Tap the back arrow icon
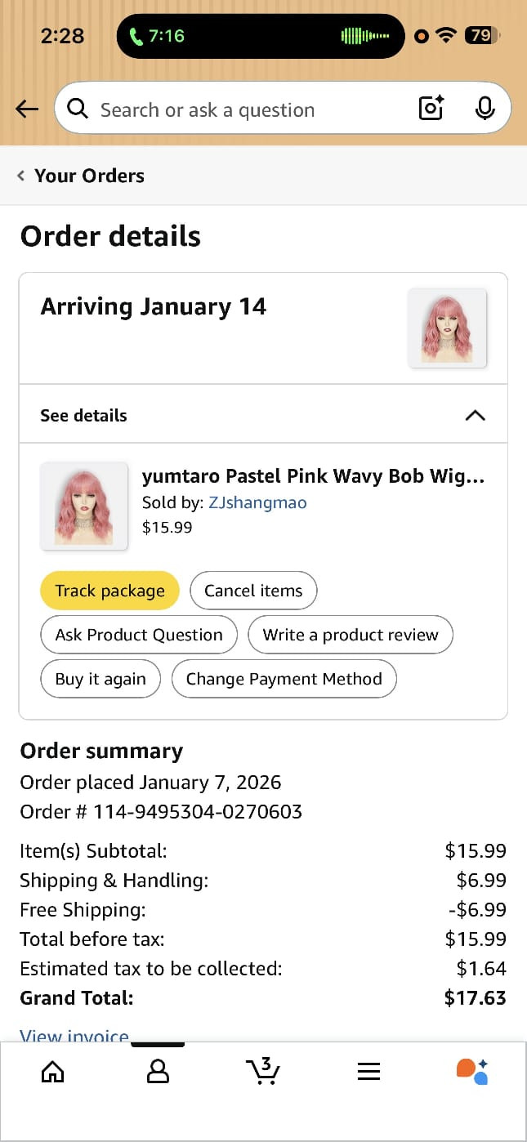The image size is (527, 1142). [x=27, y=109]
